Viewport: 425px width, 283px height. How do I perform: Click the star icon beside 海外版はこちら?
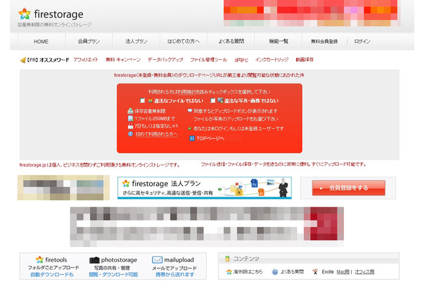(x=229, y=272)
